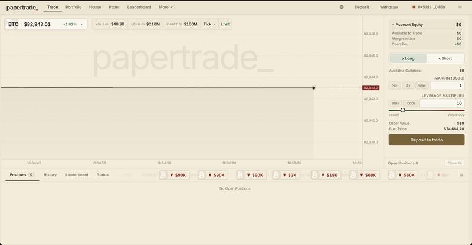Click the No Open Positions message
The height and width of the screenshot is (245, 472).
(x=235, y=189)
